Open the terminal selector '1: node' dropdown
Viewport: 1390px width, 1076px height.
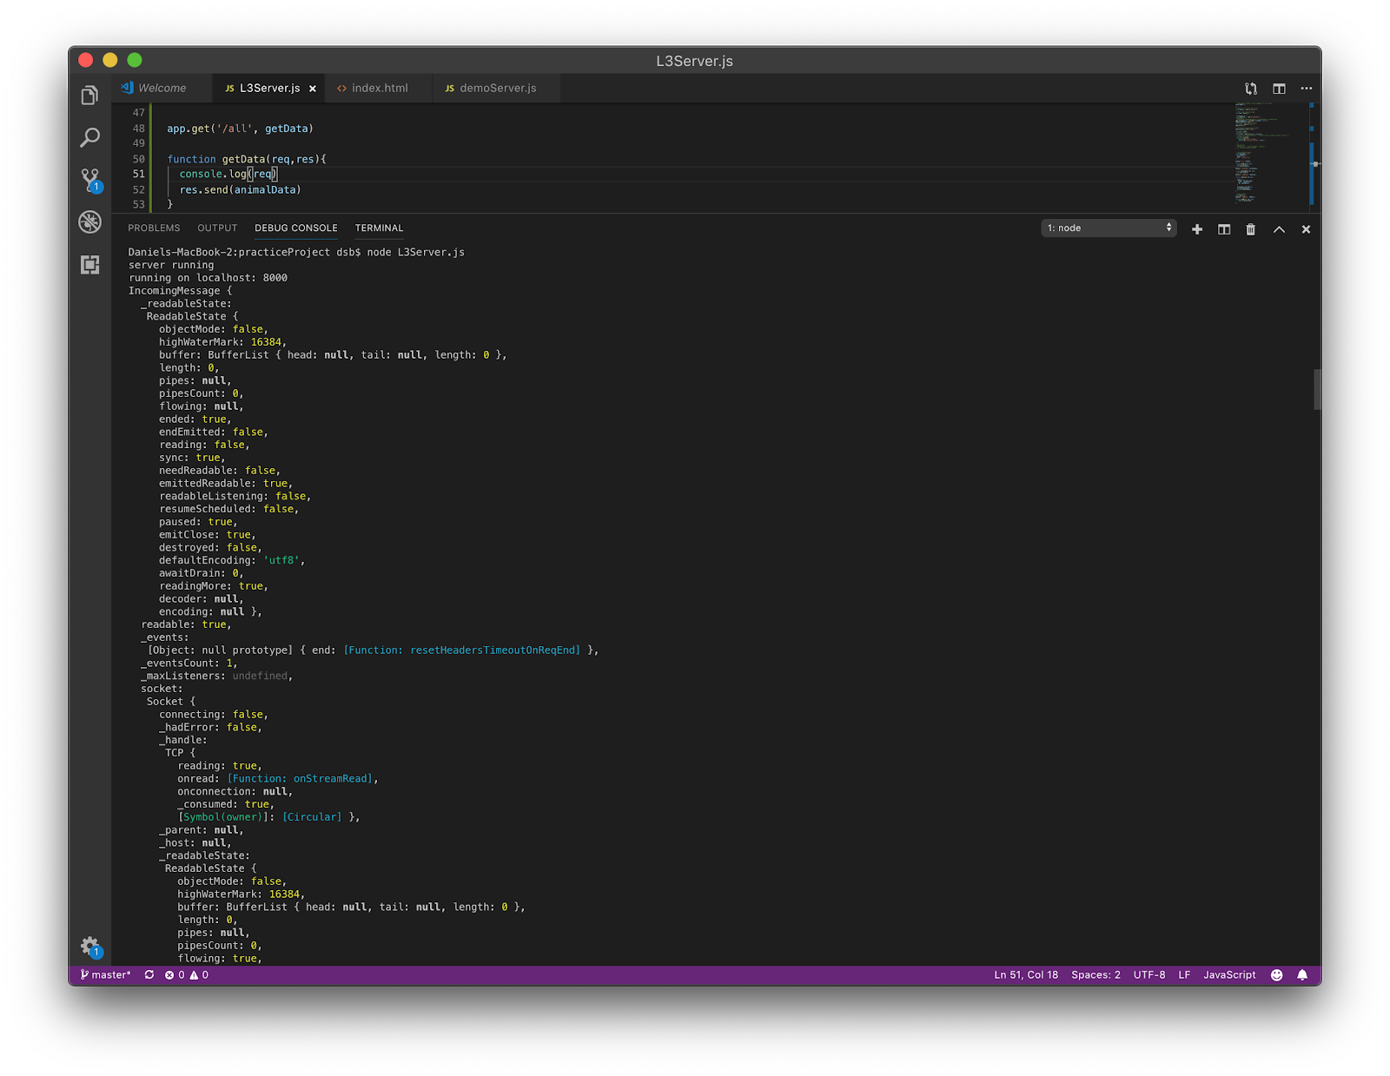pos(1109,228)
